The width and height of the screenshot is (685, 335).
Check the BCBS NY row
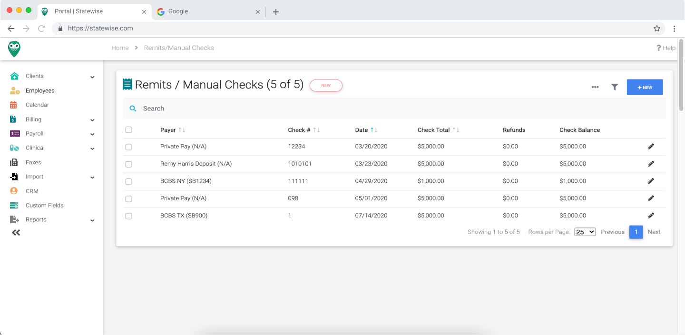(x=128, y=181)
